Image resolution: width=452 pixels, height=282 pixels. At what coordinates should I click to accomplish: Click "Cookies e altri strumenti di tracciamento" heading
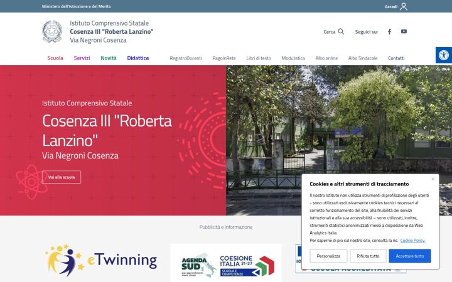(x=359, y=184)
